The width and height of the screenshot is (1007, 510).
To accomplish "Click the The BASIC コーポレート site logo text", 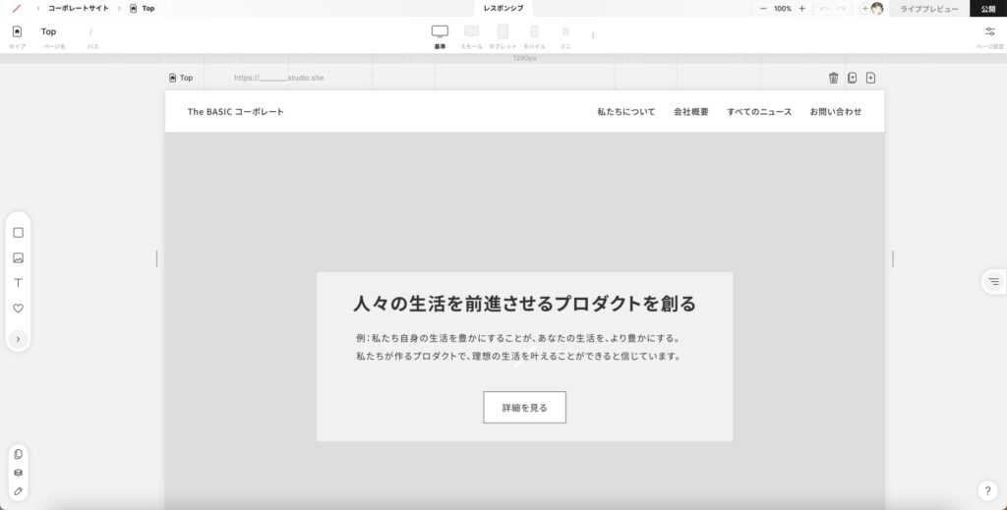I will (x=236, y=112).
